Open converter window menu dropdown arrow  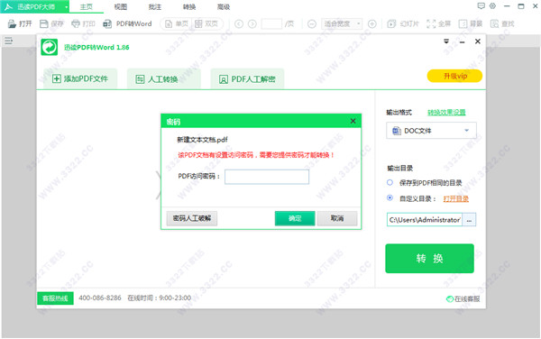(x=446, y=41)
